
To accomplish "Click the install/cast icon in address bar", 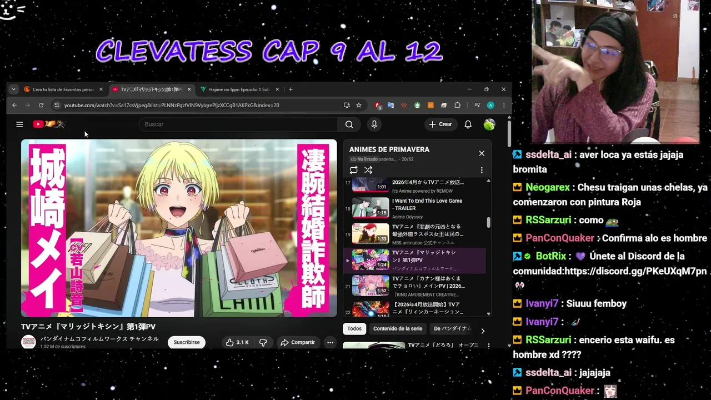I will (347, 105).
